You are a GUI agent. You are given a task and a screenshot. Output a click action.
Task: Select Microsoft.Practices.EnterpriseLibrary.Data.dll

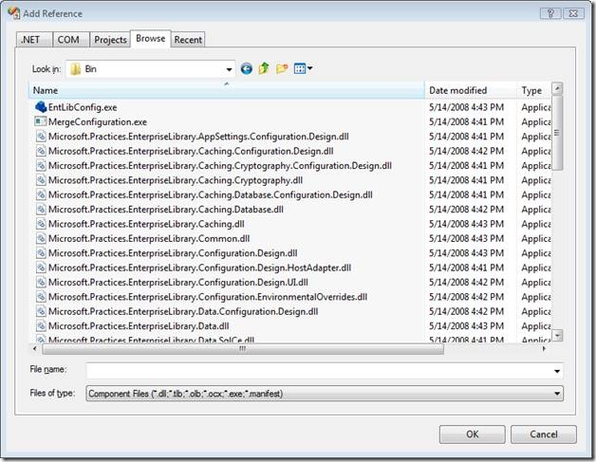click(139, 326)
